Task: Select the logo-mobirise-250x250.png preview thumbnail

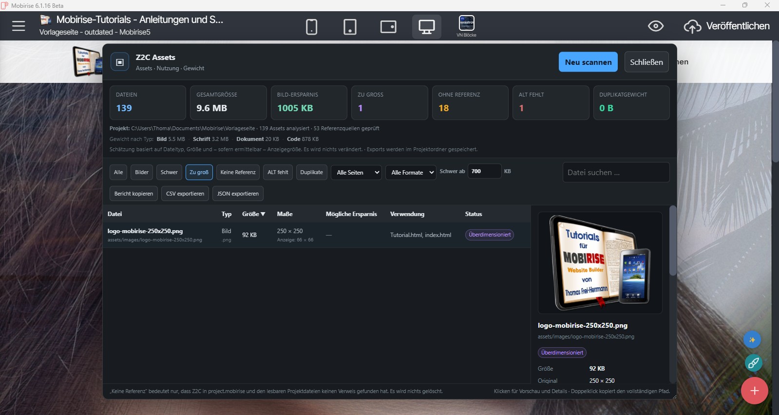Action: [x=600, y=263]
